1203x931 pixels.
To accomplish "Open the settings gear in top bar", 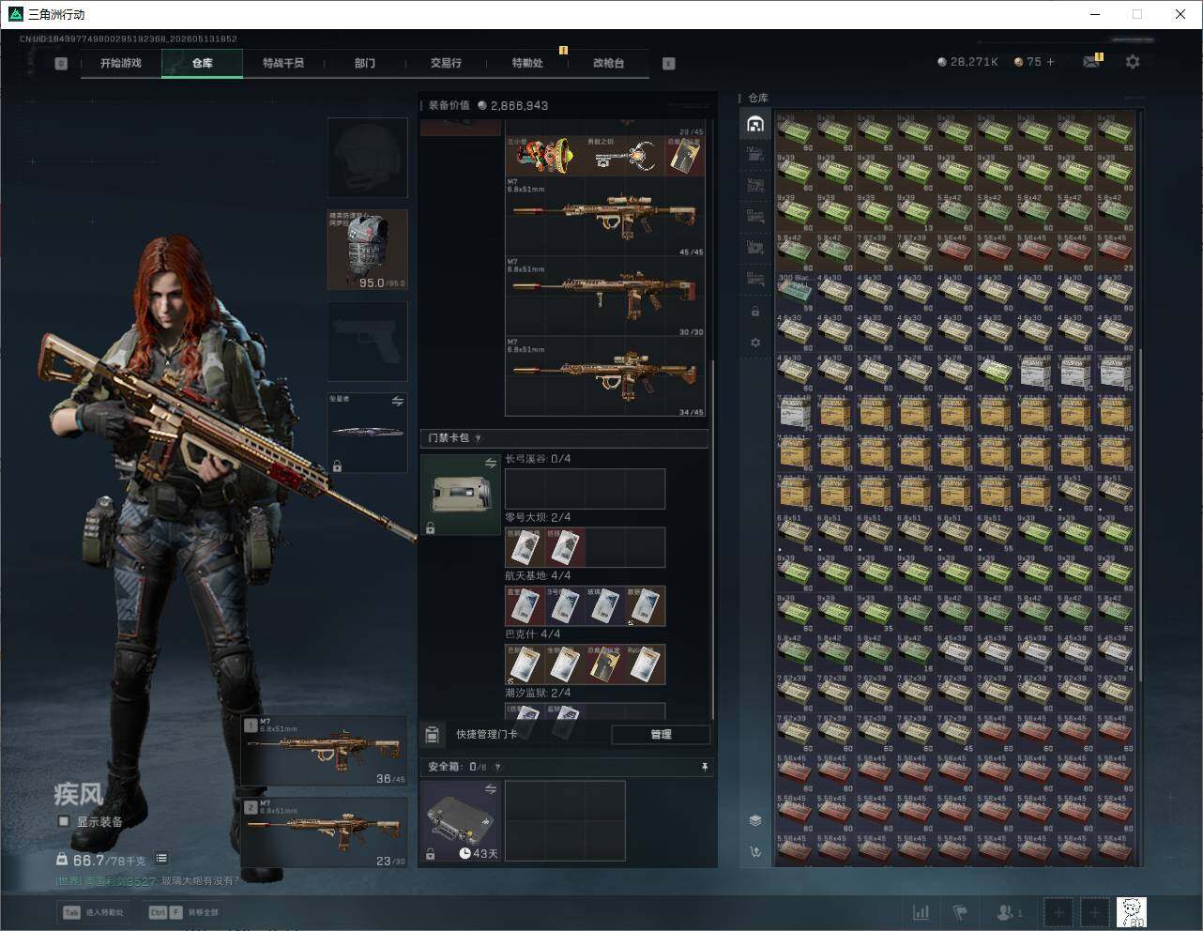I will [1133, 62].
